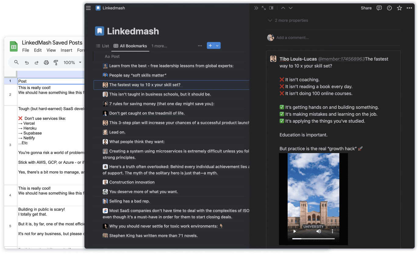Click the expand panel double-chevron icon
418x254 pixels.
click(x=256, y=8)
